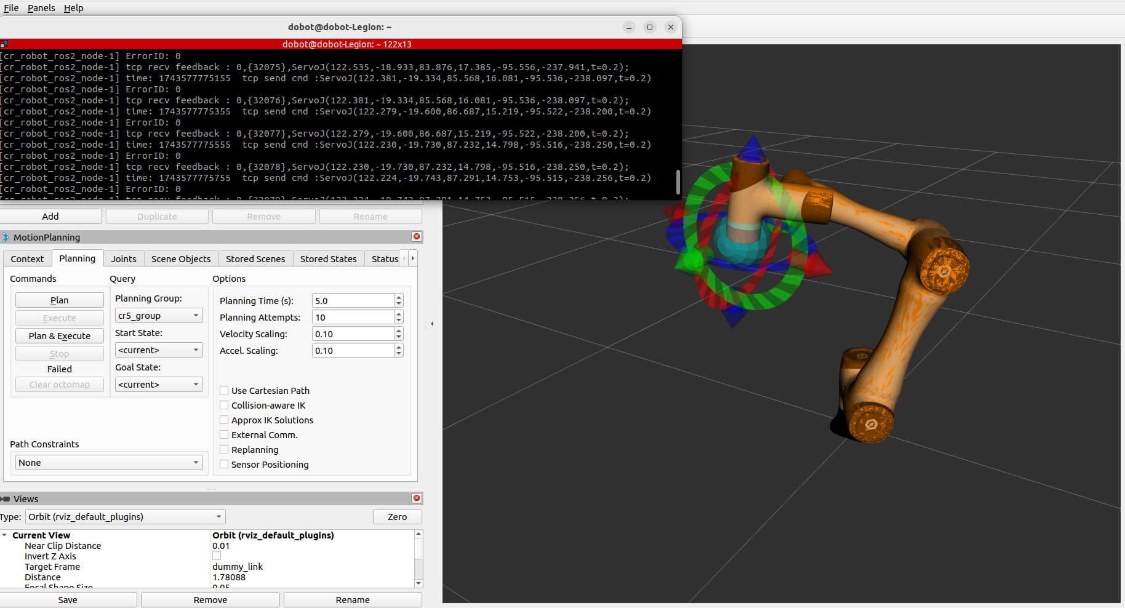The image size is (1125, 608).
Task: Close the dobot terminal window
Action: (x=671, y=27)
